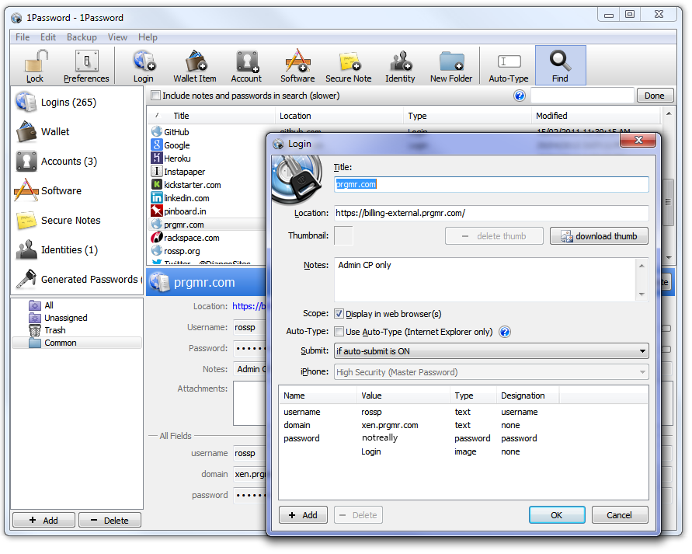Open Preferences from the toolbar
Image resolution: width=692 pixels, height=554 pixels.
(x=85, y=65)
